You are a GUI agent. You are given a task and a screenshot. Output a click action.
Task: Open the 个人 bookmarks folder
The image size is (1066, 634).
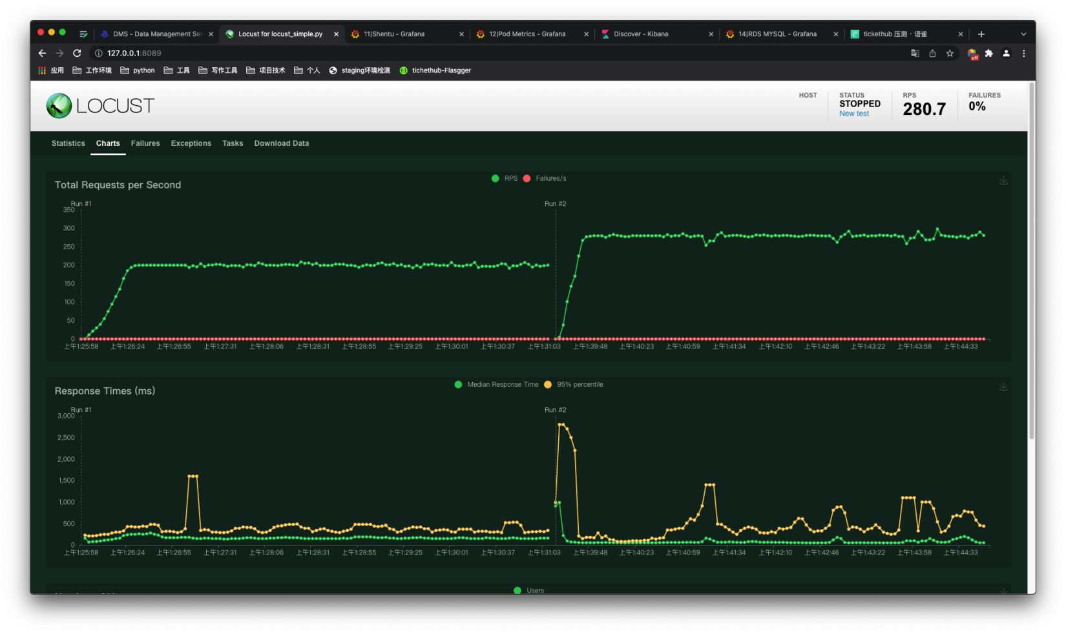307,70
